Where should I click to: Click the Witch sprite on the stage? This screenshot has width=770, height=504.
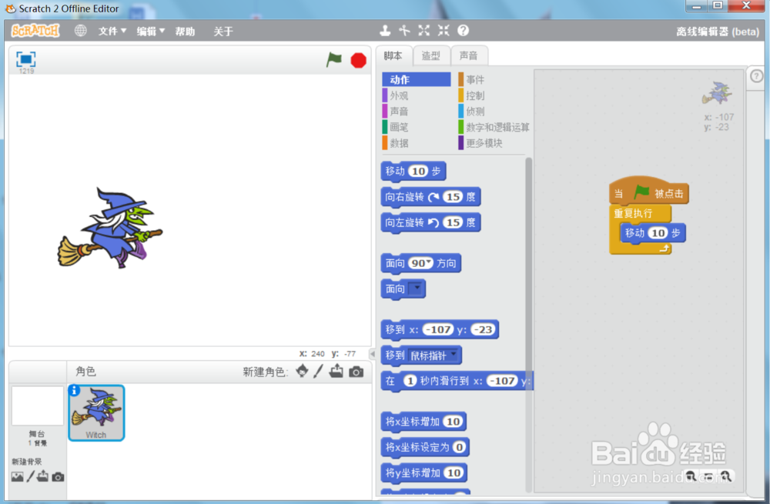(x=111, y=229)
